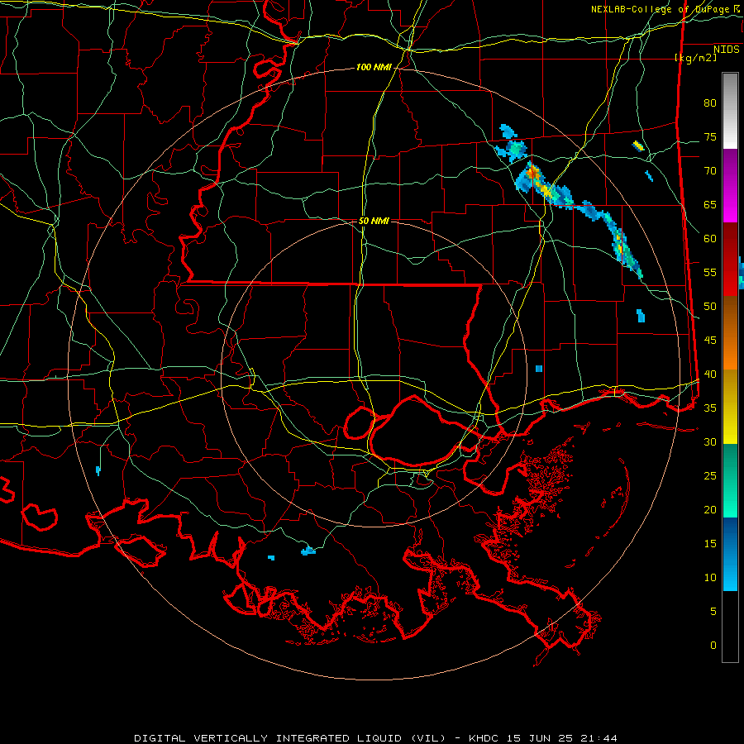Click the white-gray top segment of color scale
The width and height of the screenshot is (744, 744).
[730, 111]
